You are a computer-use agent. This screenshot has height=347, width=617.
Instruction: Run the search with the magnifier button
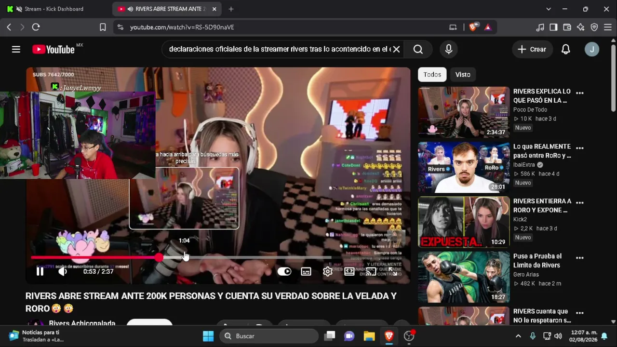point(418,49)
